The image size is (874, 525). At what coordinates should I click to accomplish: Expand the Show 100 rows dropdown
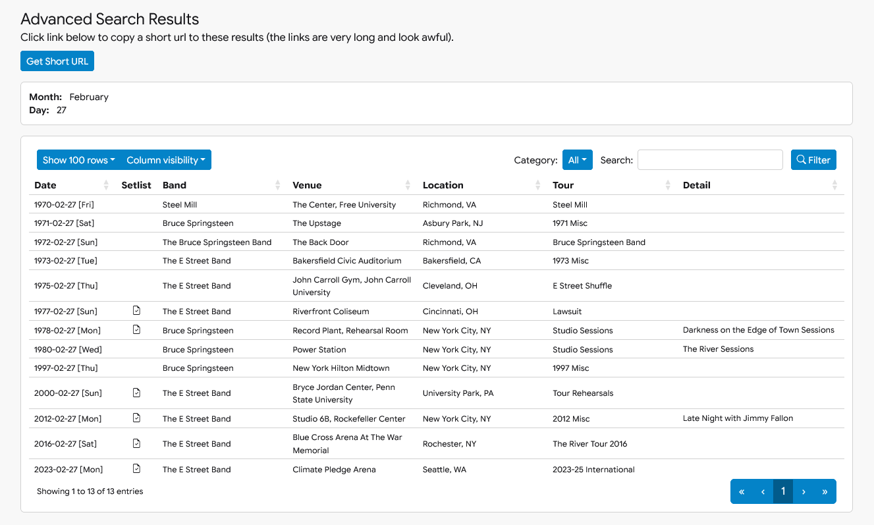[78, 160]
